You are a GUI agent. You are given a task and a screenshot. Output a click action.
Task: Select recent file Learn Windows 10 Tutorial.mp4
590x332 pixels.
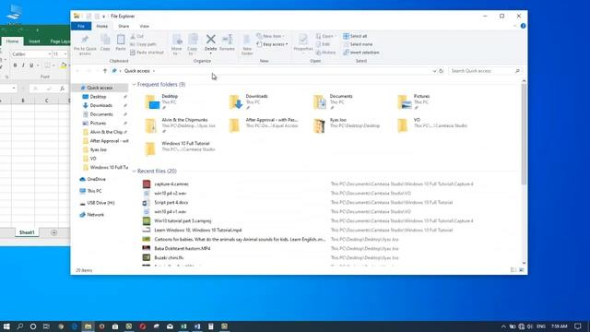tap(198, 230)
